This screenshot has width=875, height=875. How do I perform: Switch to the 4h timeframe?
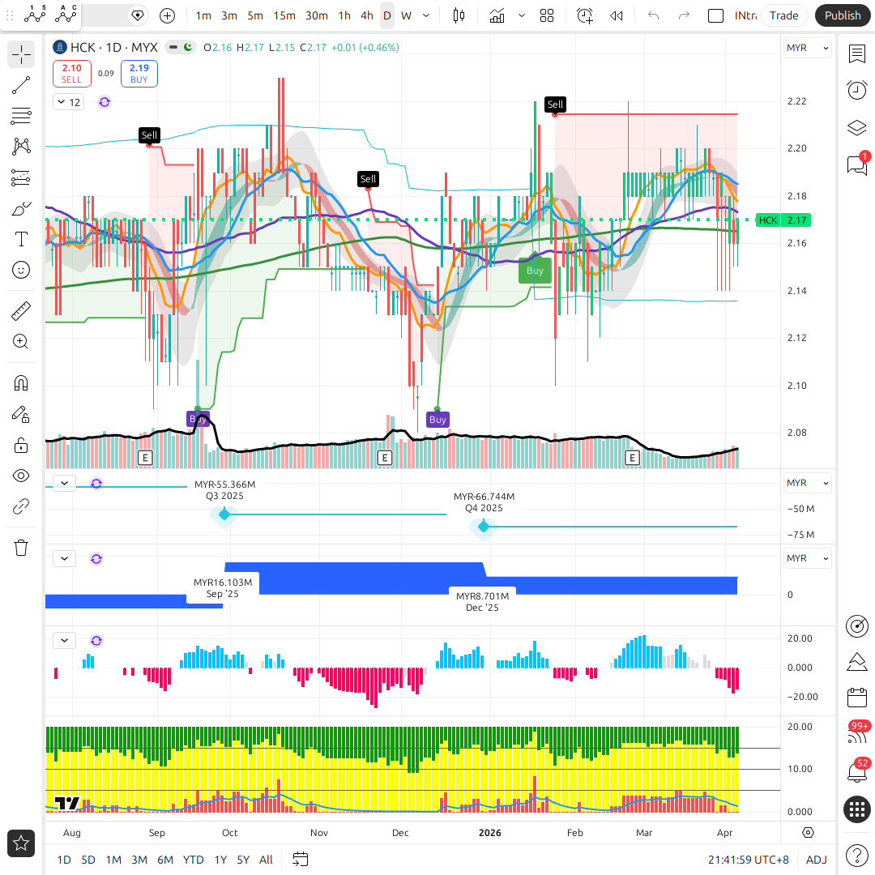[x=367, y=15]
